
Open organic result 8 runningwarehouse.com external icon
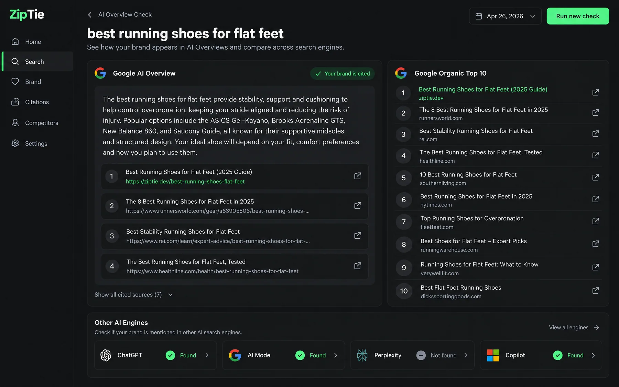point(596,244)
